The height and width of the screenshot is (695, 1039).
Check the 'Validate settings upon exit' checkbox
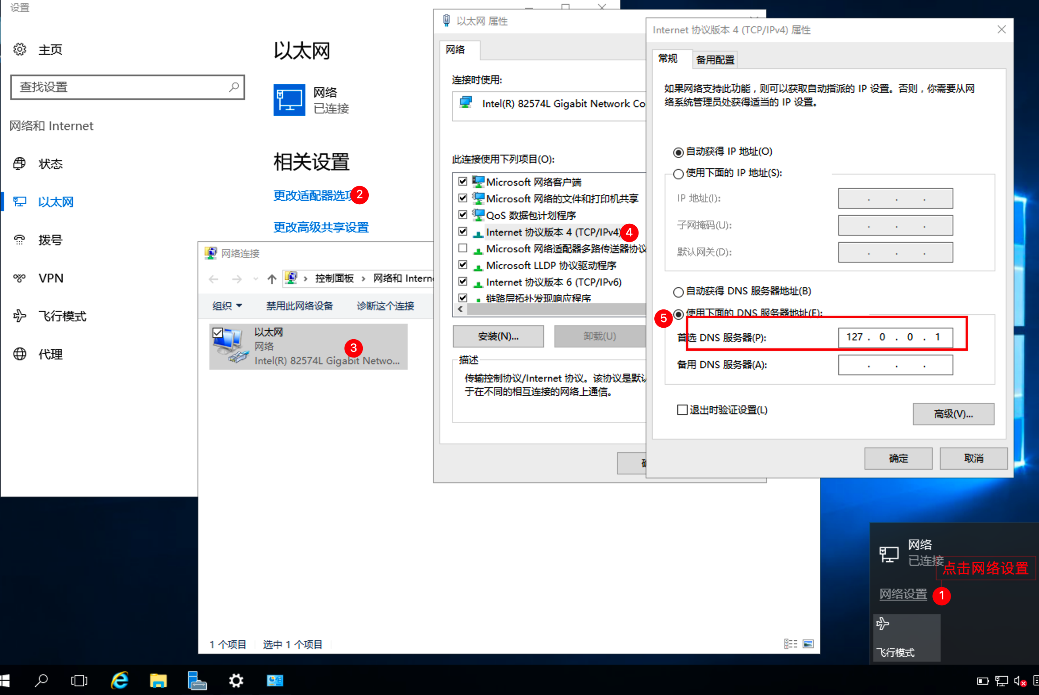(682, 410)
